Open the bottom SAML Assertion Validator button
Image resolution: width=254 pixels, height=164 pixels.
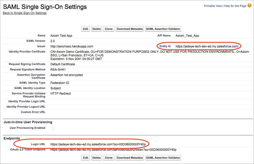click(x=163, y=158)
